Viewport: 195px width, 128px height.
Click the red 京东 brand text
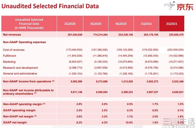point(185,7)
